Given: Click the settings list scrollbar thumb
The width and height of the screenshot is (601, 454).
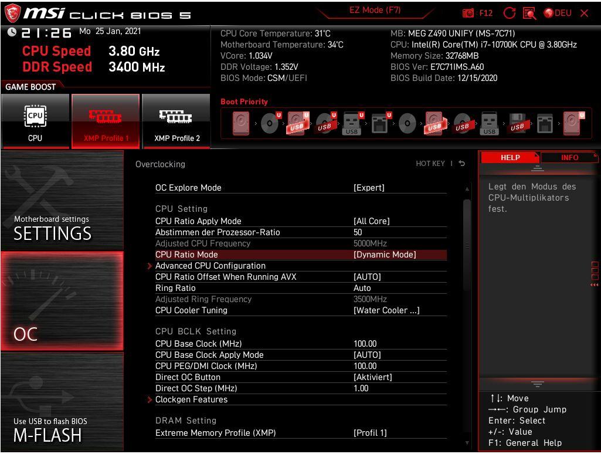Looking at the screenshot, I should (x=467, y=245).
